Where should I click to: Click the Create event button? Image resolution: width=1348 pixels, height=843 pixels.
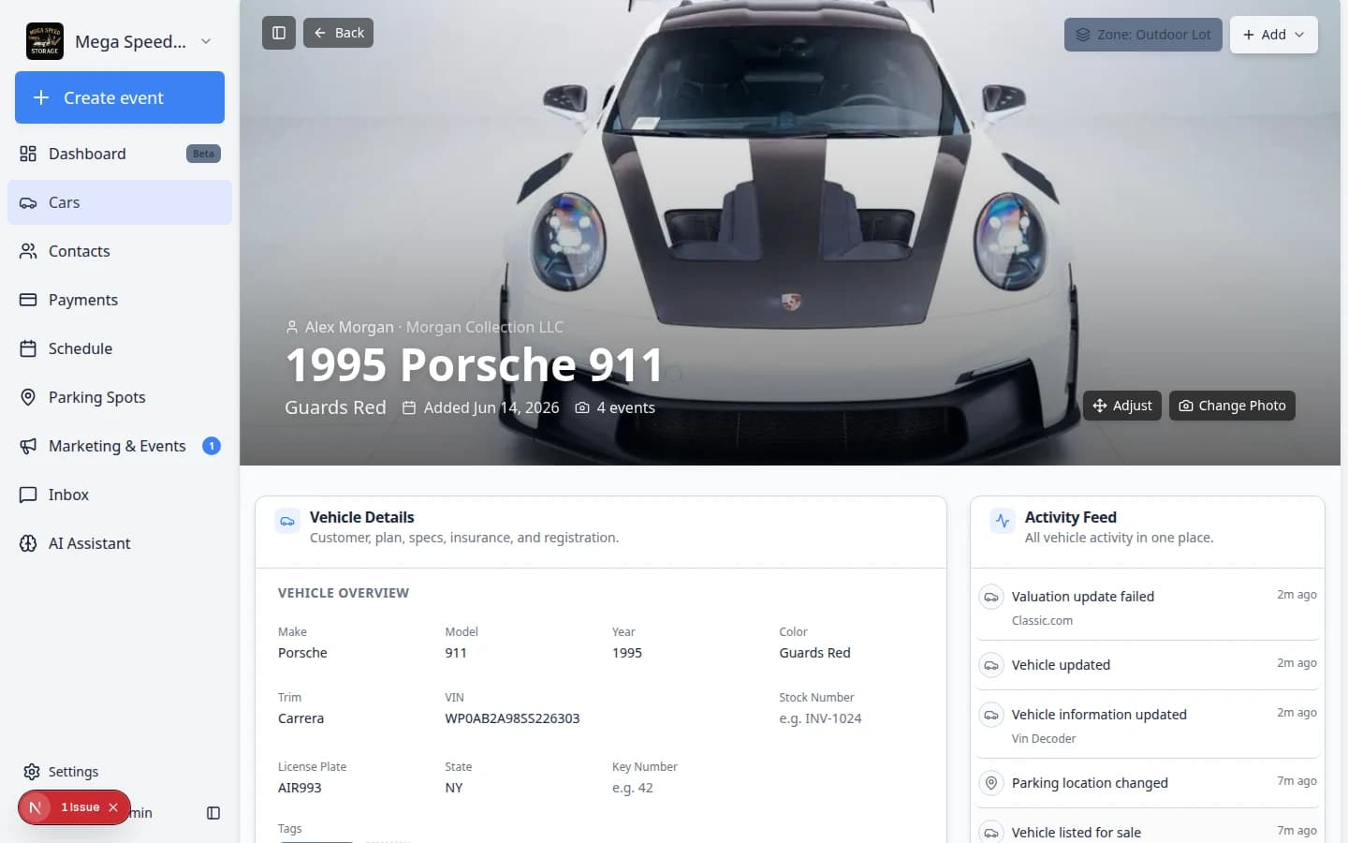click(x=120, y=97)
